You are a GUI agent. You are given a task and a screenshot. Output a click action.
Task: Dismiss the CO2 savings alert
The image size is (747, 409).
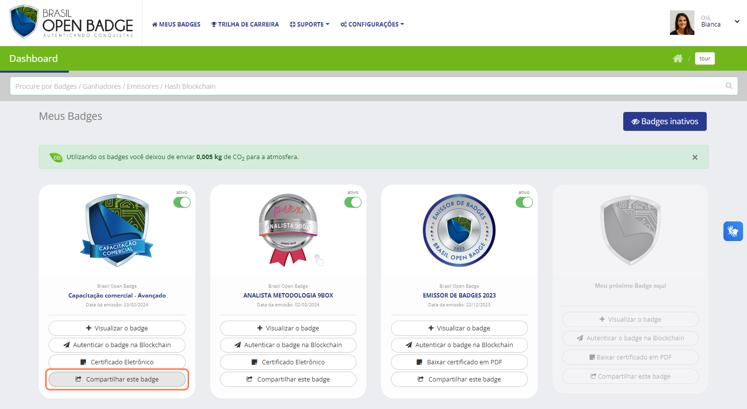point(695,157)
